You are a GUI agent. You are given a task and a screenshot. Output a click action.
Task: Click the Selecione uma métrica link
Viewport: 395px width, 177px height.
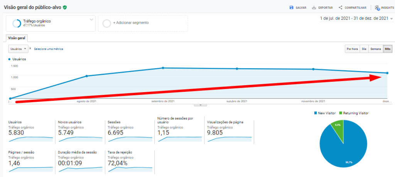click(x=48, y=49)
